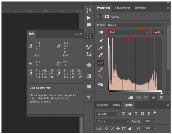This screenshot has width=172, height=134.
Task: Open the Opacity slider dropdown arrow
Action: tap(154, 121)
